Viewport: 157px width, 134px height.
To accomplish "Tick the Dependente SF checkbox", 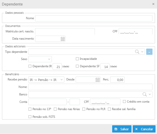I will click(x=77, y=66).
